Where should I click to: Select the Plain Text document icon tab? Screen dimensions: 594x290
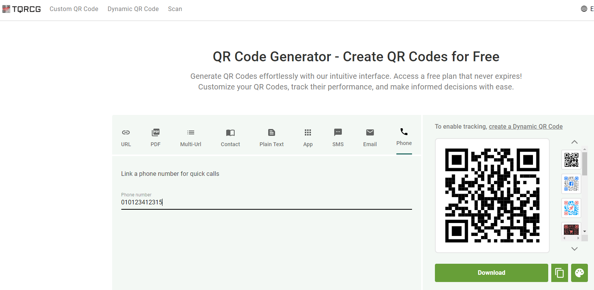pyautogui.click(x=271, y=132)
